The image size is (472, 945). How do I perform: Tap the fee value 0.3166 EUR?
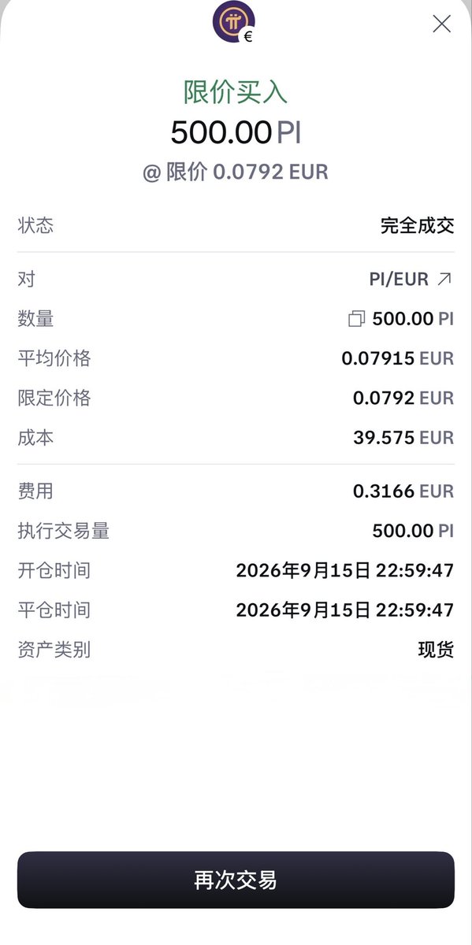(x=403, y=491)
